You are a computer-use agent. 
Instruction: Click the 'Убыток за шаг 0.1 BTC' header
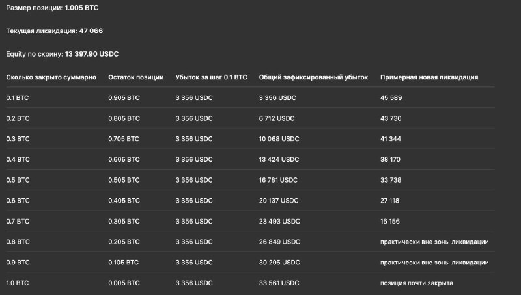(211, 77)
